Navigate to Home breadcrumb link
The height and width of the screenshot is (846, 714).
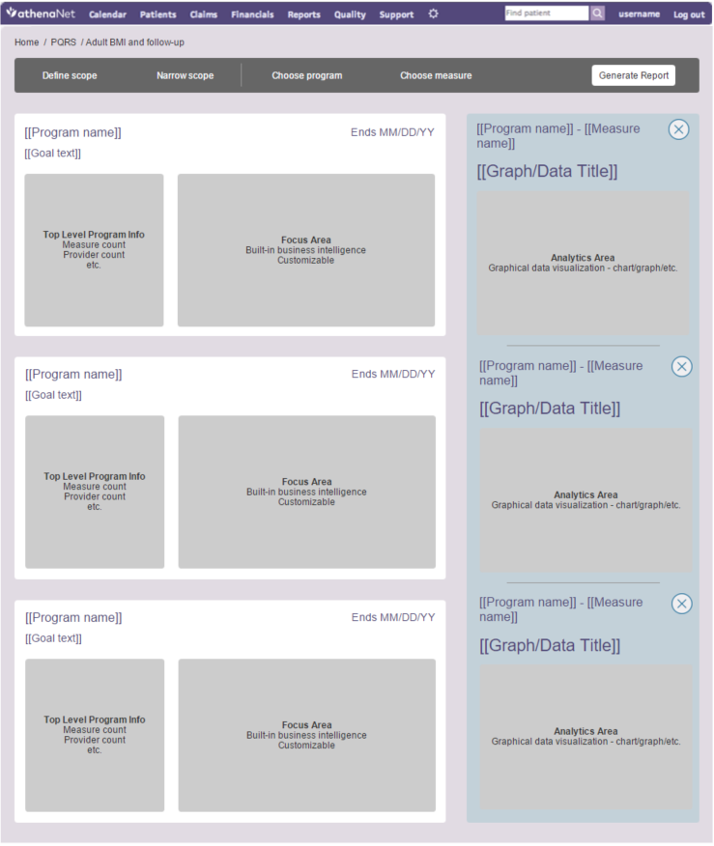(27, 42)
